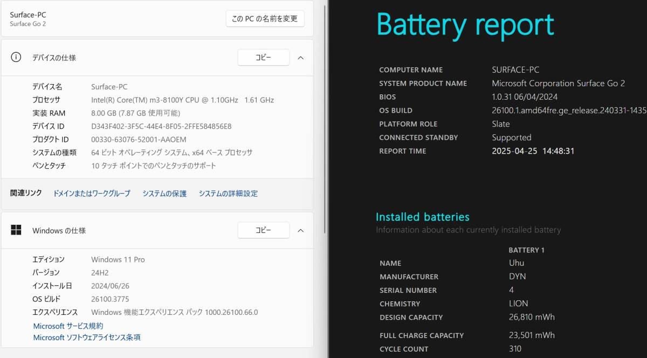Open システムの詳細設定 link
This screenshot has height=358, width=647.
pyautogui.click(x=228, y=194)
